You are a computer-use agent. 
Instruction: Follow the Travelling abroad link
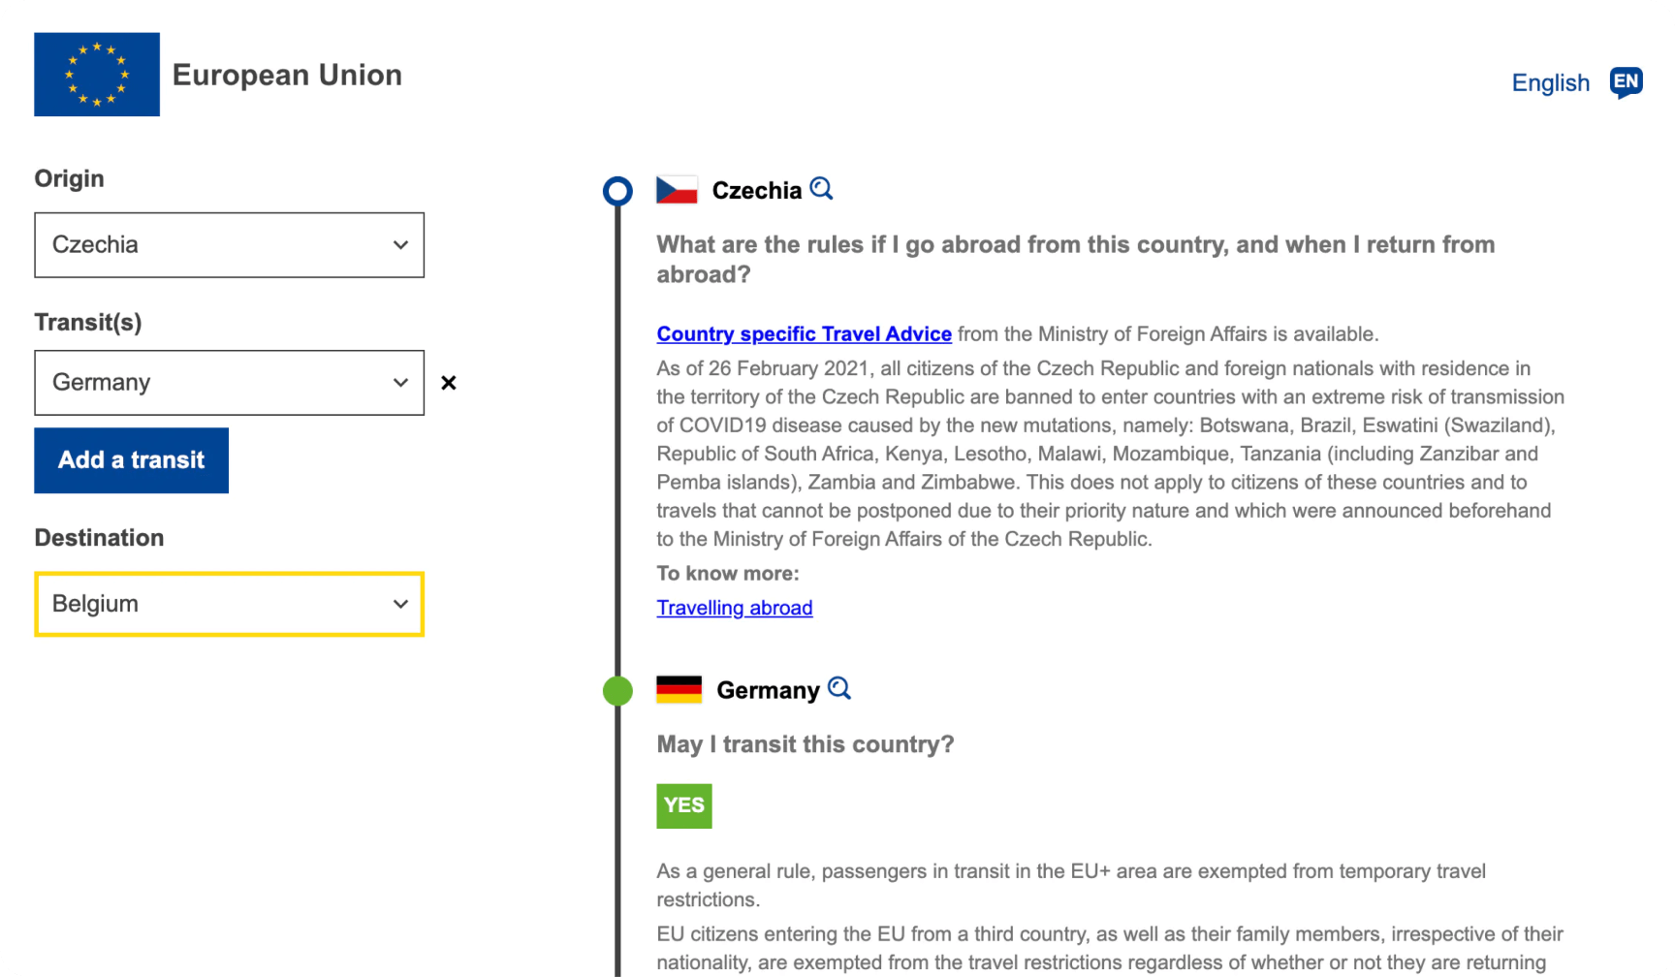pyautogui.click(x=734, y=608)
